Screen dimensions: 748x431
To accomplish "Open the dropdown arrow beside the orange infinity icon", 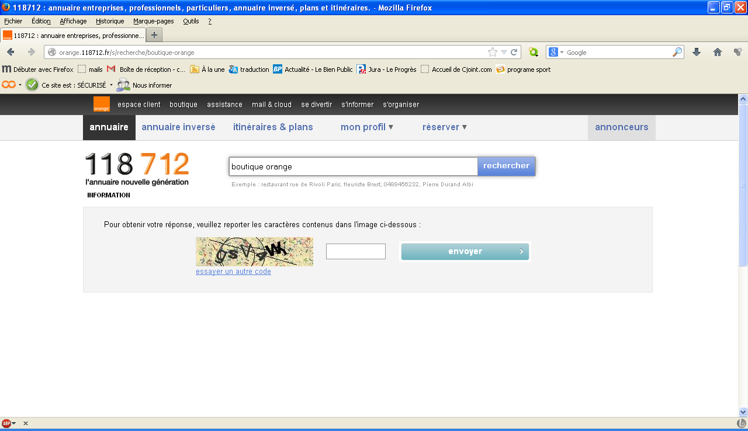I will pyautogui.click(x=20, y=85).
